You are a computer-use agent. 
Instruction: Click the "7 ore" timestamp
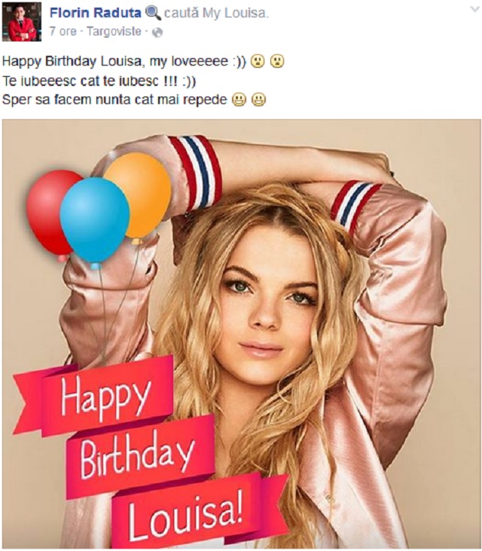click(x=63, y=32)
